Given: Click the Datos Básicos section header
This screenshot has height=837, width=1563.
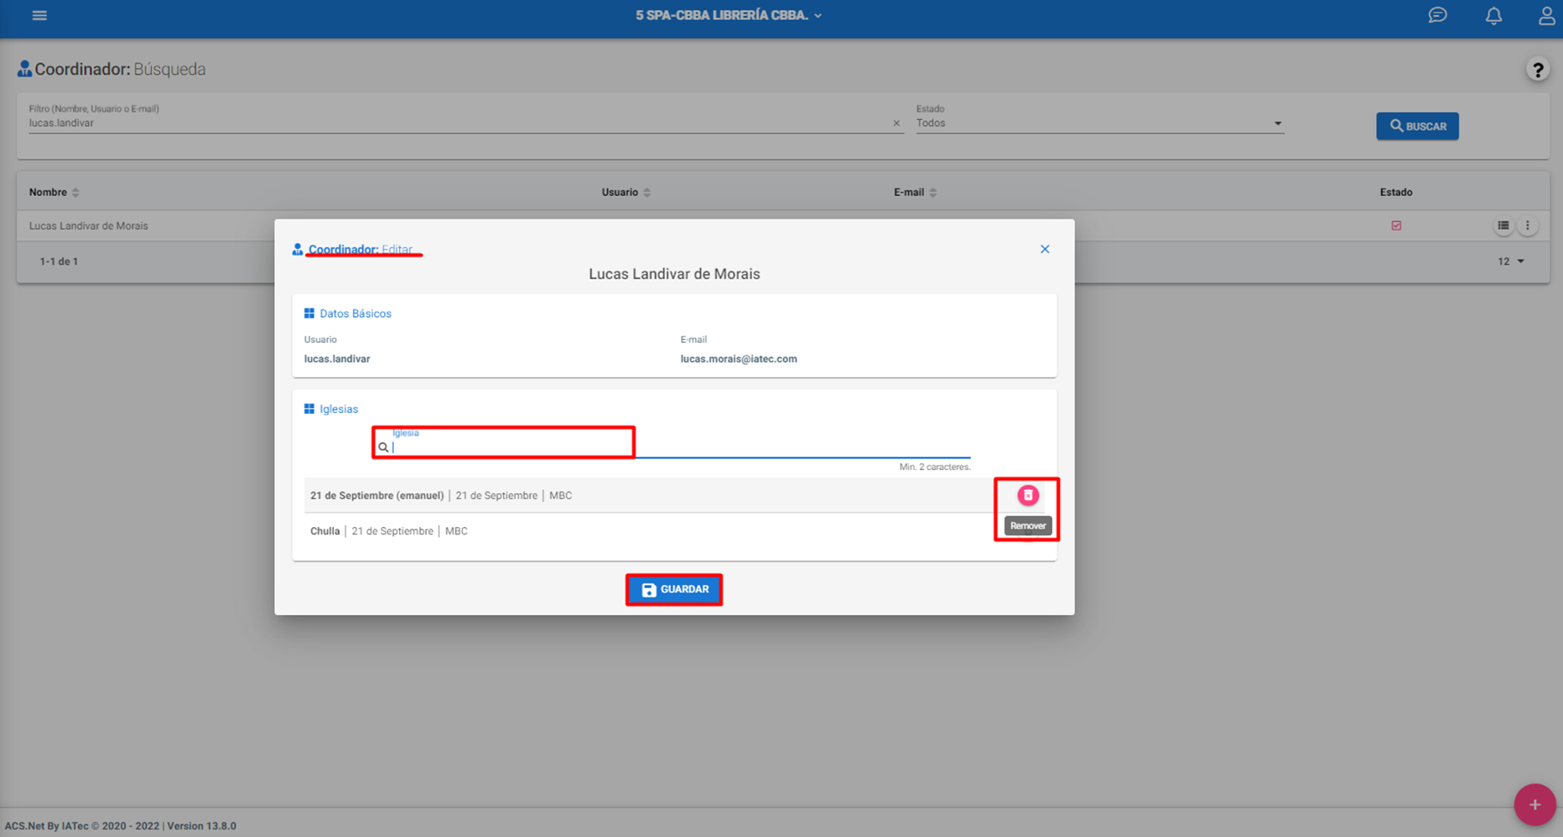Looking at the screenshot, I should tap(347, 313).
